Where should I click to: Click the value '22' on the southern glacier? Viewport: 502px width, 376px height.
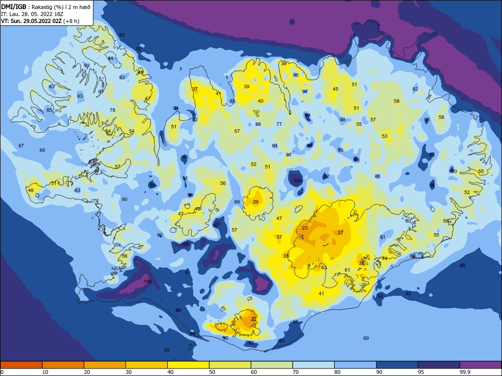[x=254, y=319]
